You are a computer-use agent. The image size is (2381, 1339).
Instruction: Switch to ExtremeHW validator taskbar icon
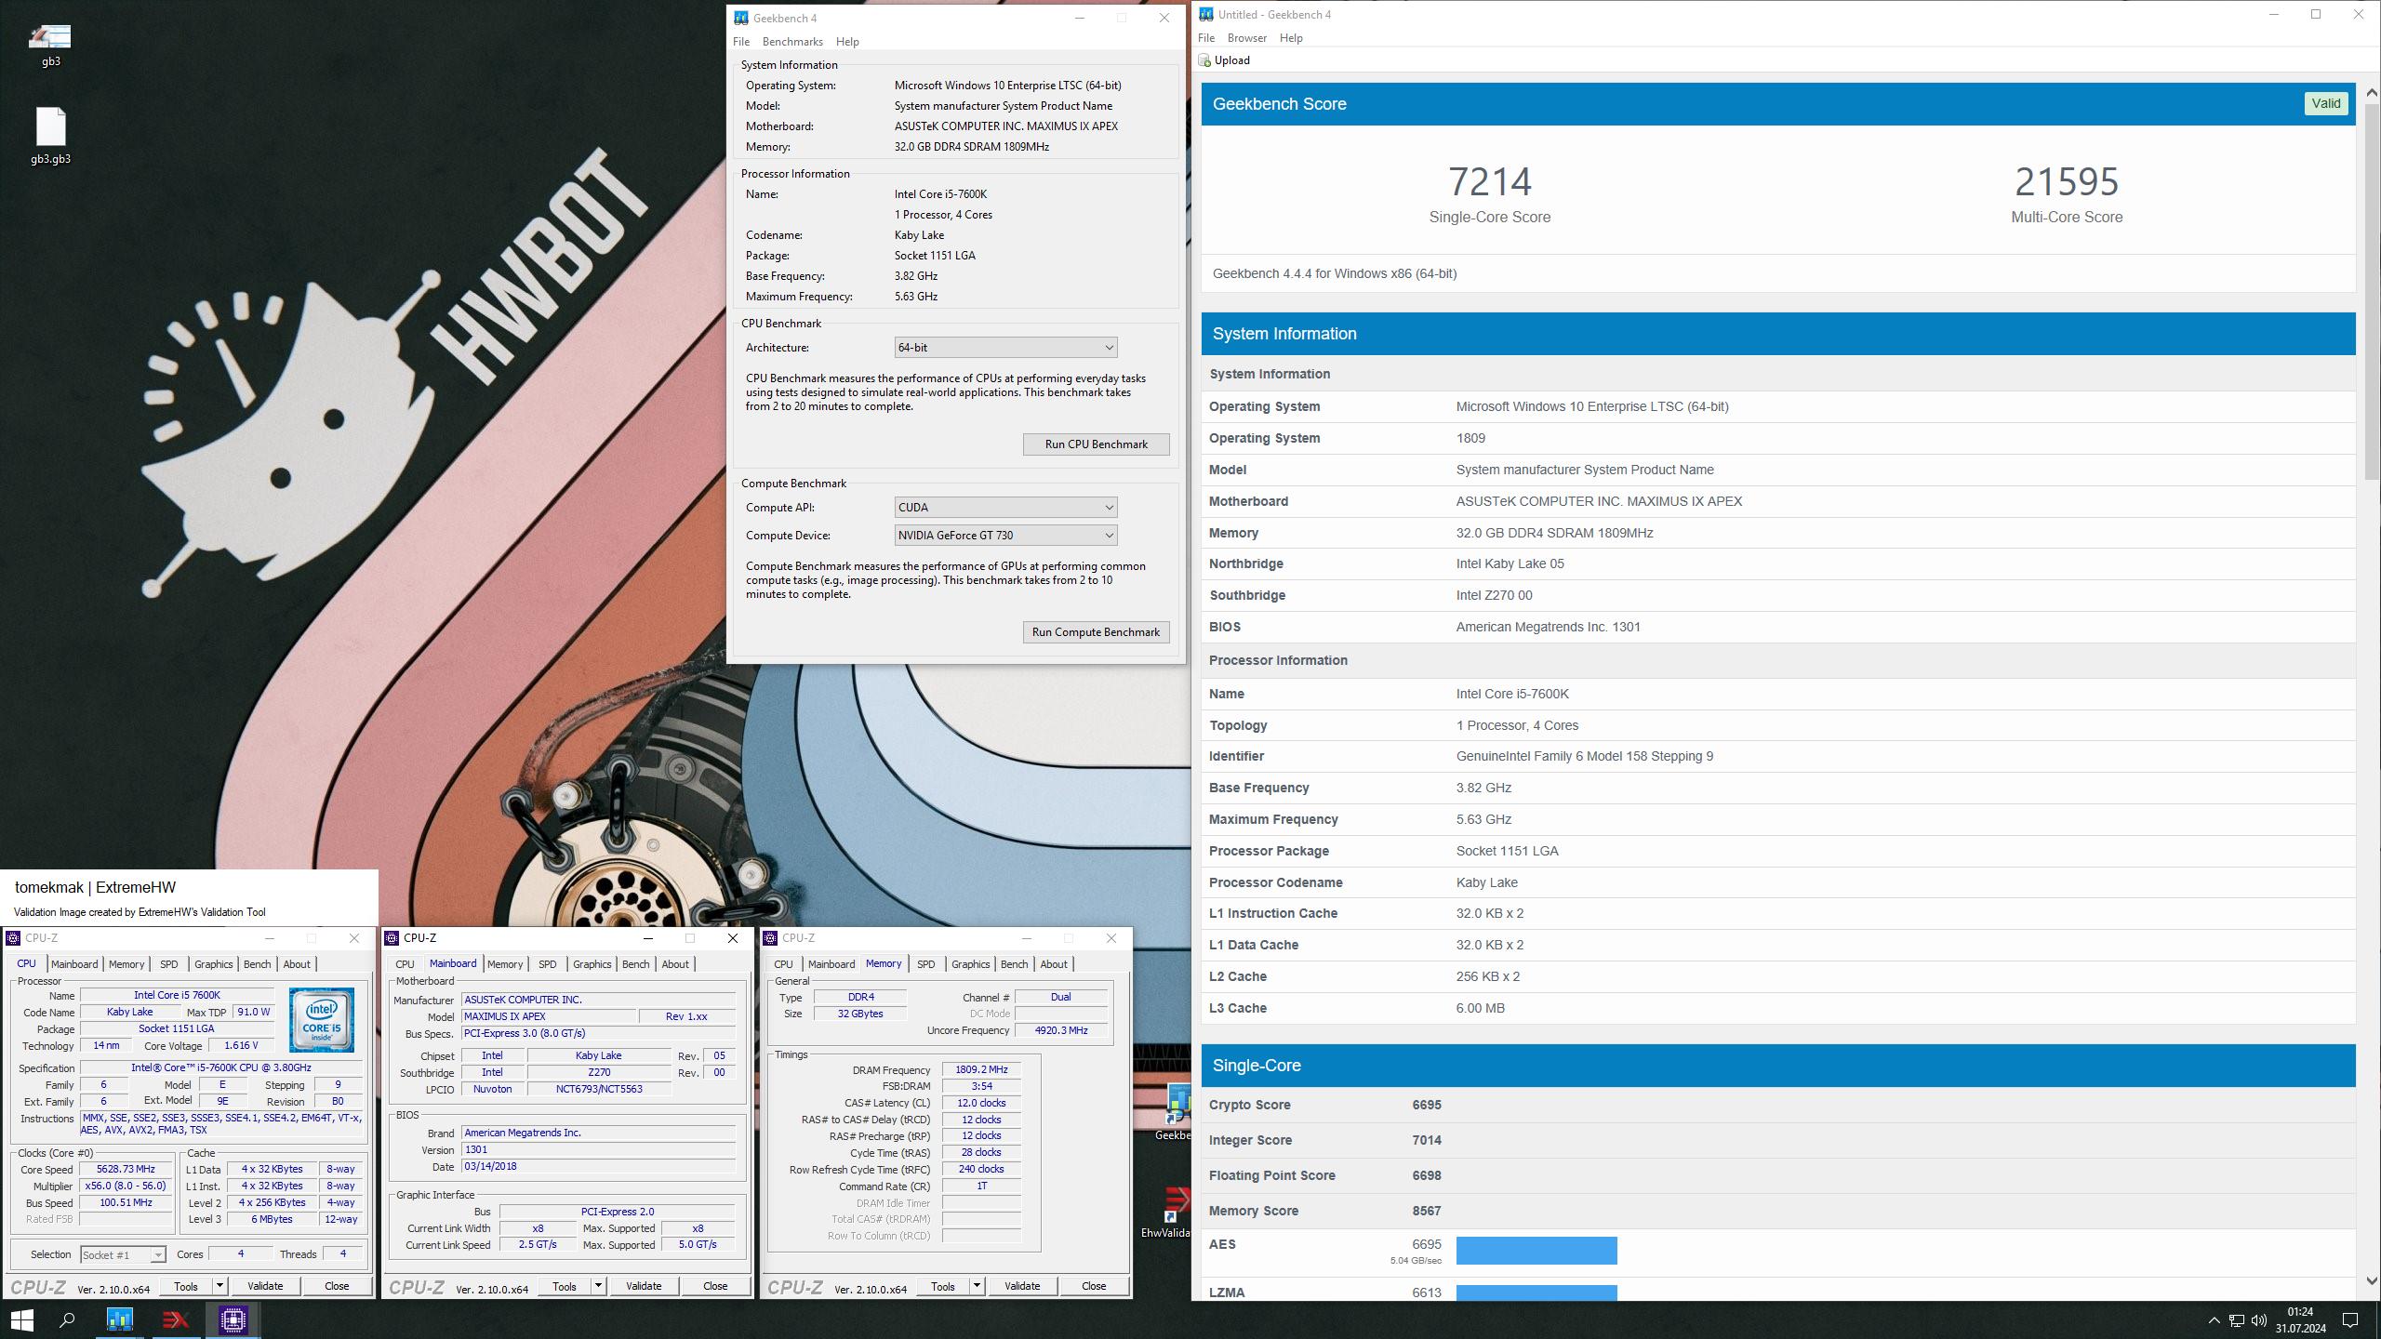coord(176,1319)
